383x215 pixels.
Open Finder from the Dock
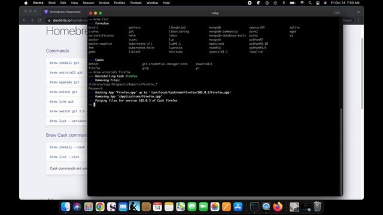pos(65,207)
